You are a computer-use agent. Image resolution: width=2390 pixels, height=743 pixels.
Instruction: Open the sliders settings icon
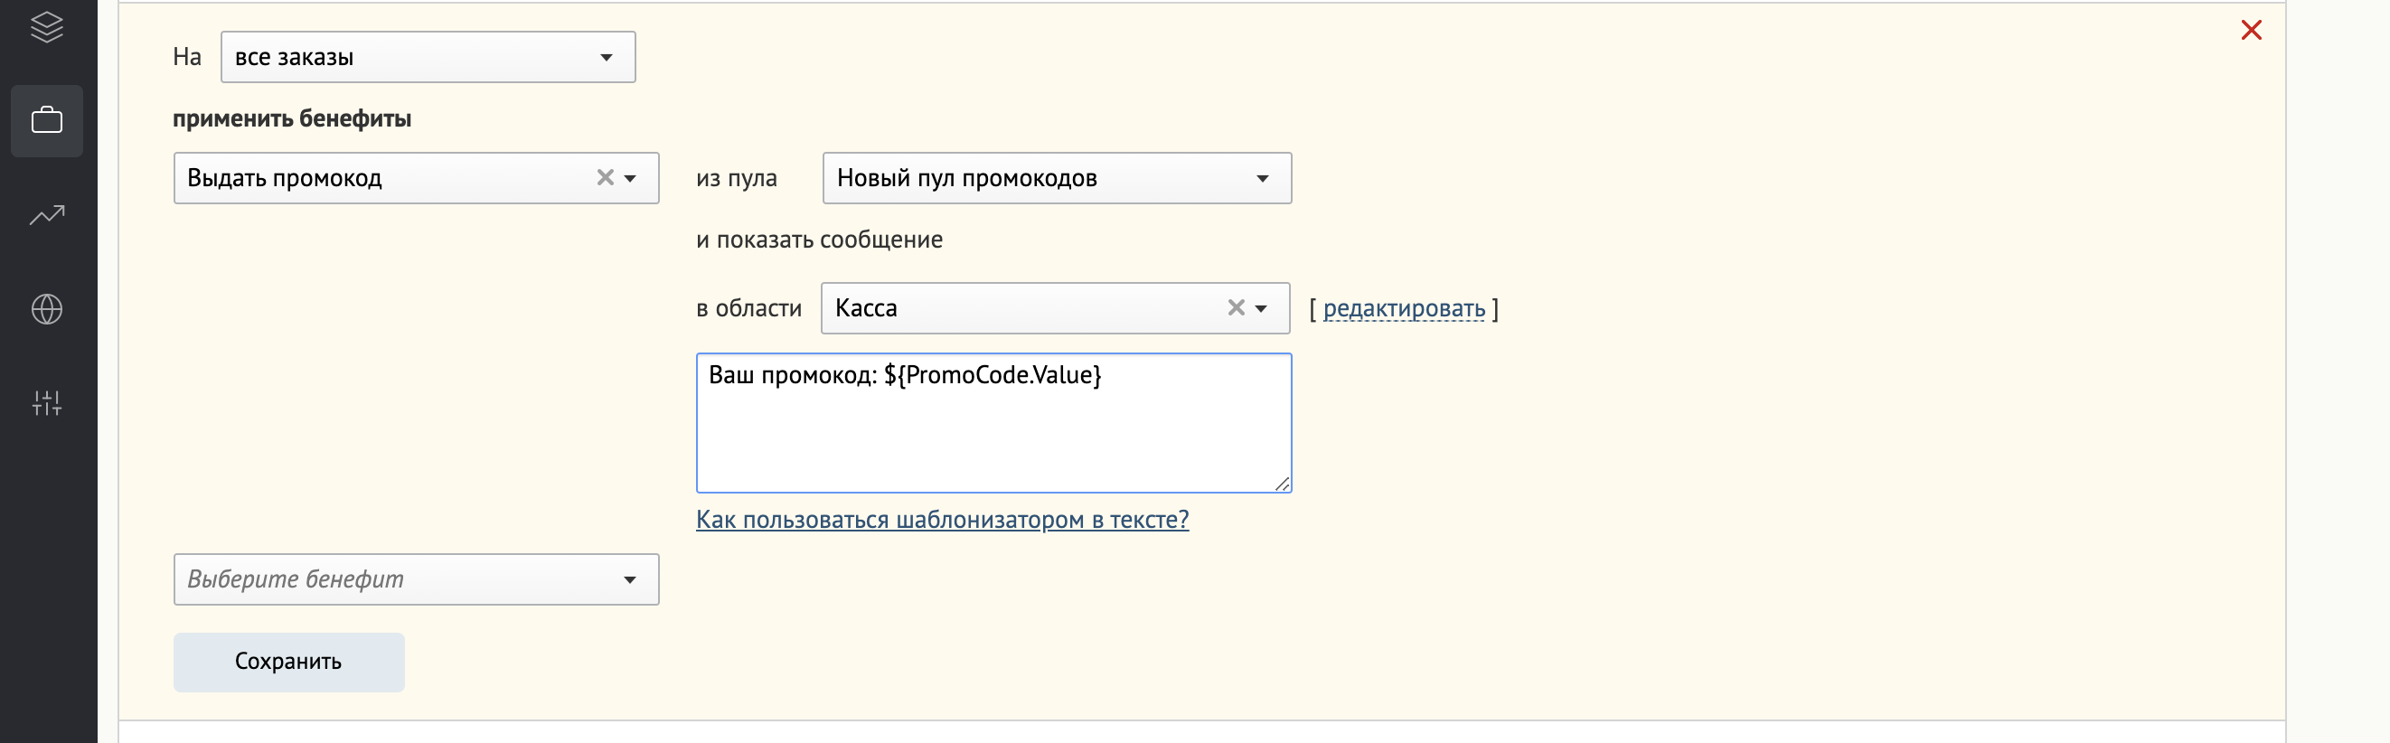point(46,402)
